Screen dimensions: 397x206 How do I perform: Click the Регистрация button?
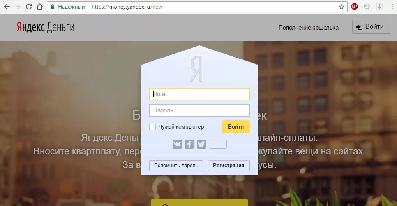(x=229, y=166)
